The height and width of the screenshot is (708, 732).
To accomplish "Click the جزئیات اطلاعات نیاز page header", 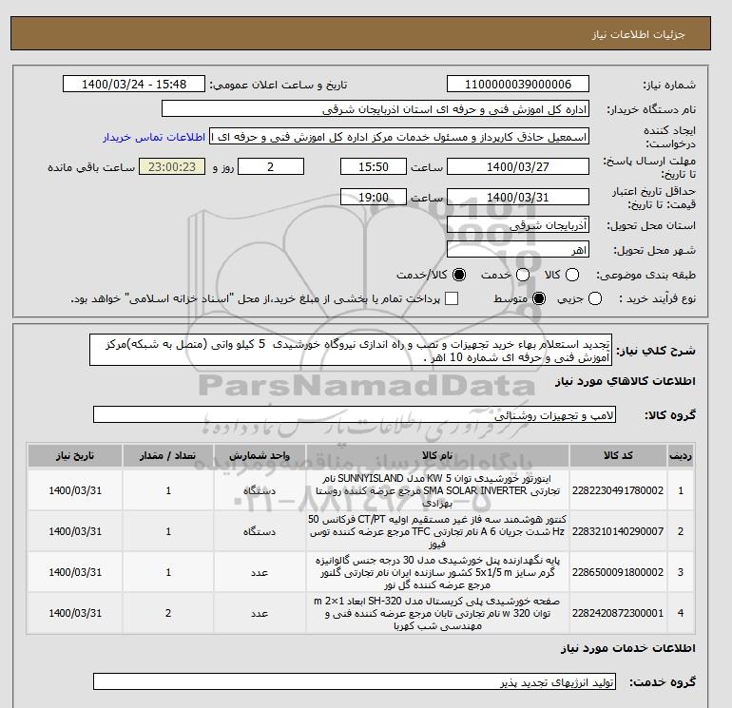I will (638, 34).
